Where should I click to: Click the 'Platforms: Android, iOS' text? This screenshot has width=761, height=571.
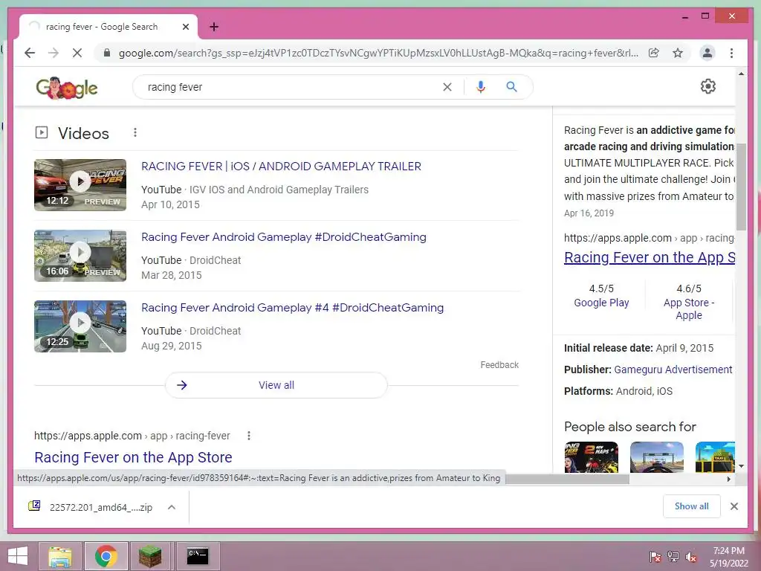pyautogui.click(x=618, y=391)
